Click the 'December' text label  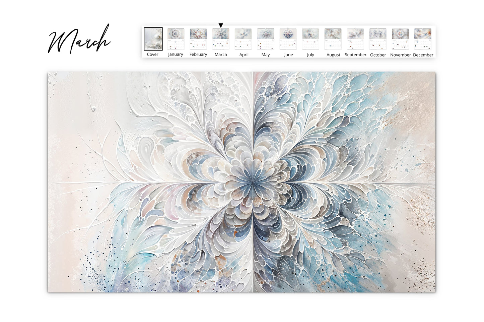[423, 55]
